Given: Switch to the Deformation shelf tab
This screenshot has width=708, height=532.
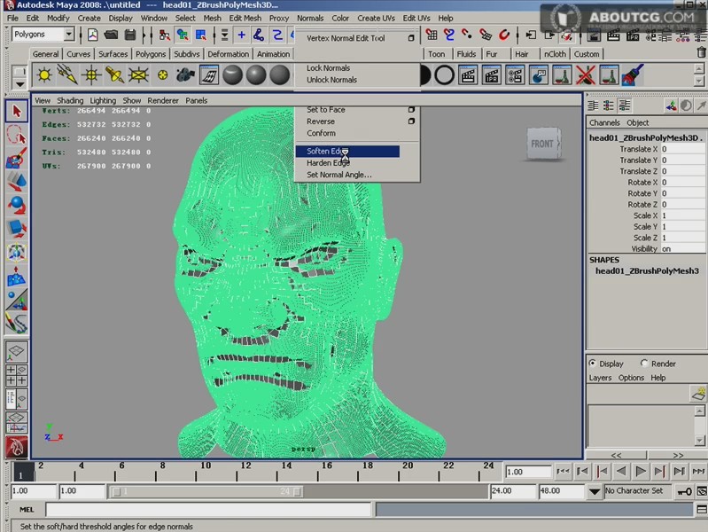Looking at the screenshot, I should [228, 54].
